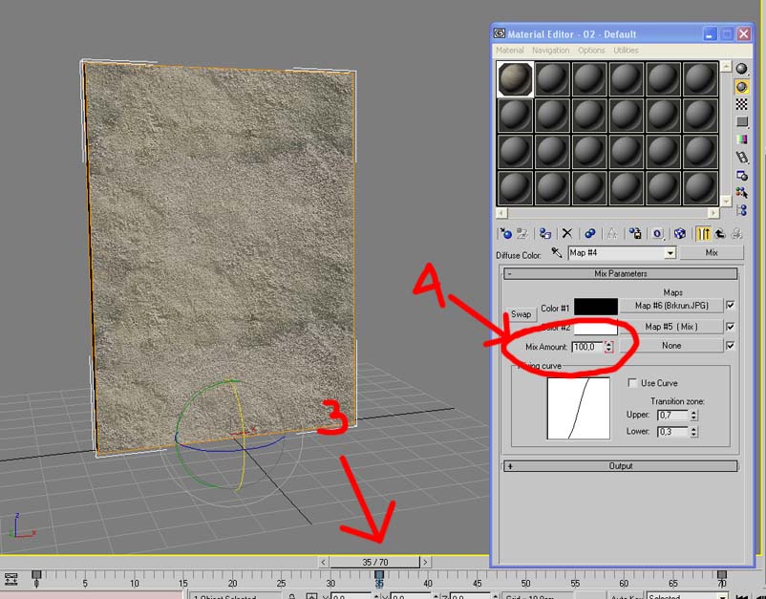The width and height of the screenshot is (766, 599).
Task: Toggle Backlight icon in side toolbar
Action: point(741,87)
